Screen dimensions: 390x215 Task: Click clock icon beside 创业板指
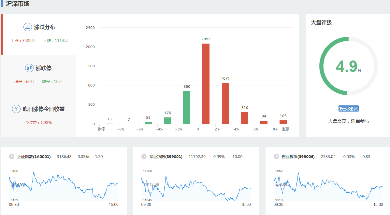click(x=276, y=156)
